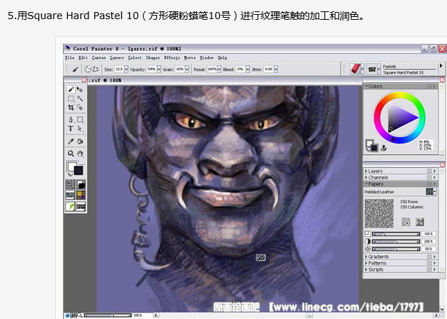Open the Weave selector in the toolbox
The height and width of the screenshot is (319, 447).
81,195
